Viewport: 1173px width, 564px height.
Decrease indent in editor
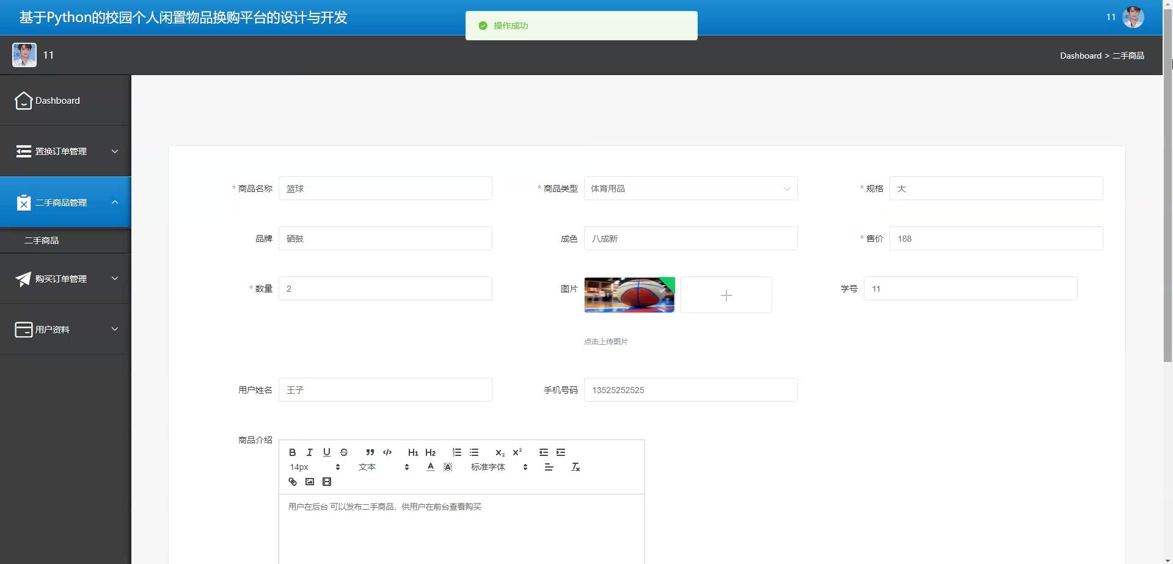coord(543,452)
